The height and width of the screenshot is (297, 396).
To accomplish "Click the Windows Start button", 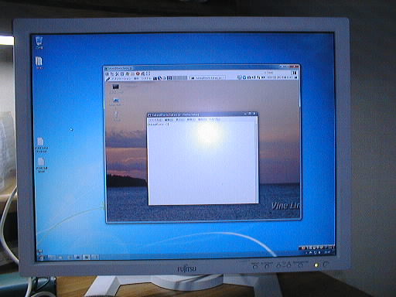I will click(x=40, y=257).
